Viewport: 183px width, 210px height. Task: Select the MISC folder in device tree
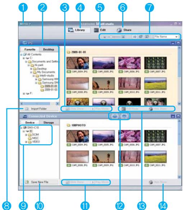click(x=33, y=138)
